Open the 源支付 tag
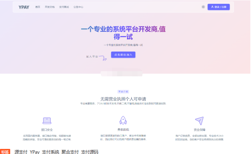 tap(21, 152)
